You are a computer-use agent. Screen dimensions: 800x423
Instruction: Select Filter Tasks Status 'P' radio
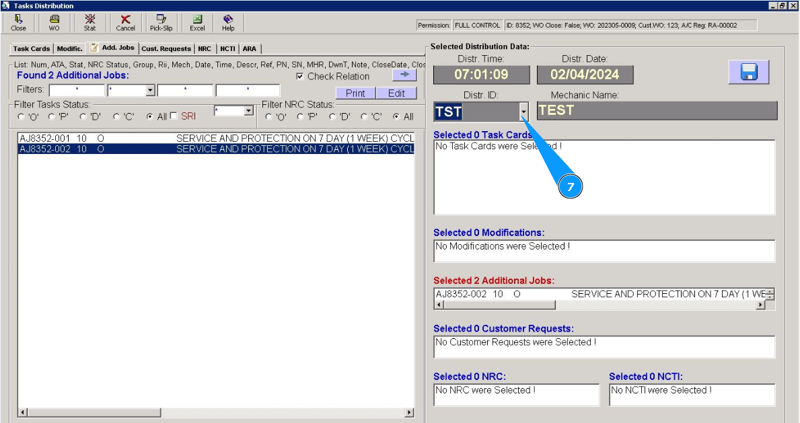coord(52,117)
